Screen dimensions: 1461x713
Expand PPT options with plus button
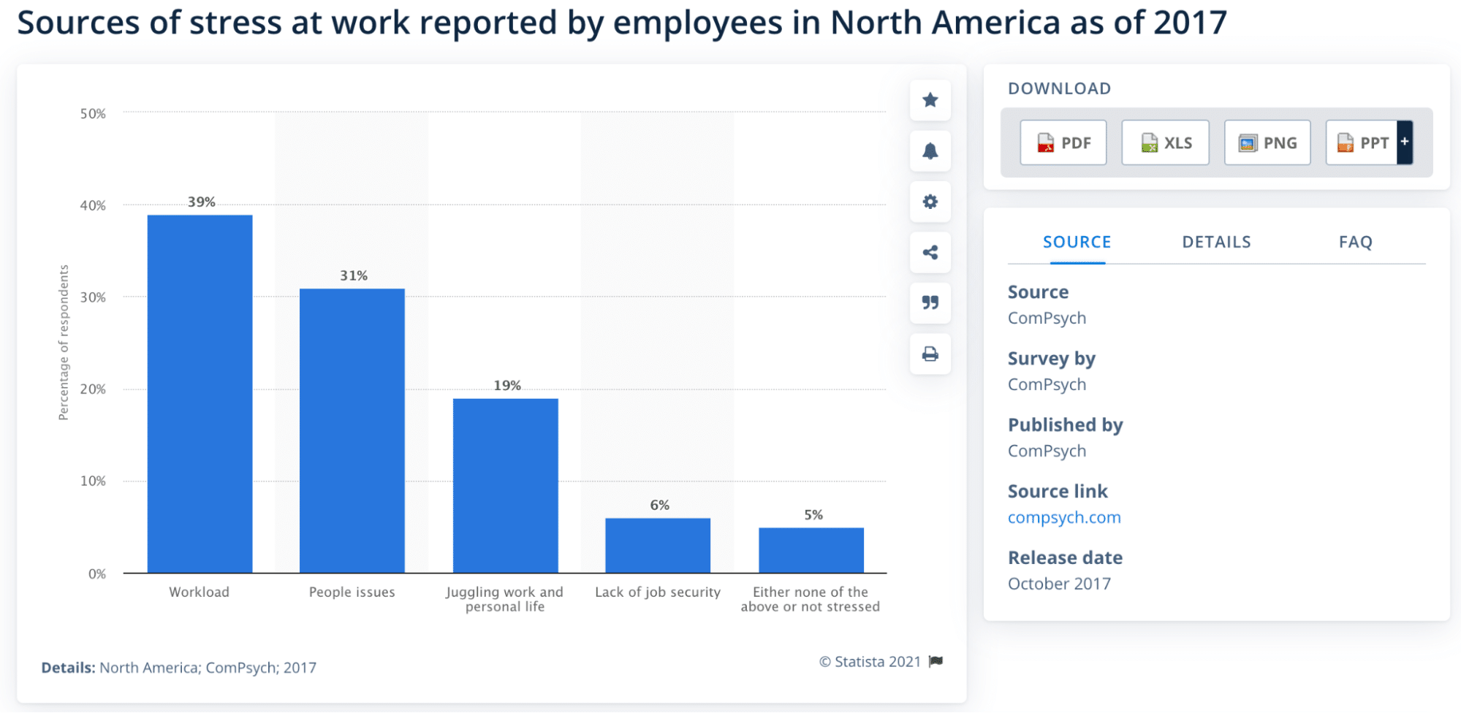(1404, 142)
